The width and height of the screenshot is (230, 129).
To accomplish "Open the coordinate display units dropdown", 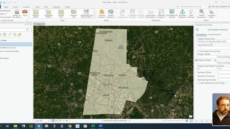I will click(x=129, y=121).
